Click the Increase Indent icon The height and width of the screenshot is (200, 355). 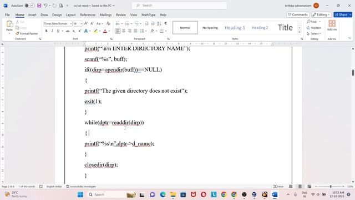click(153, 23)
